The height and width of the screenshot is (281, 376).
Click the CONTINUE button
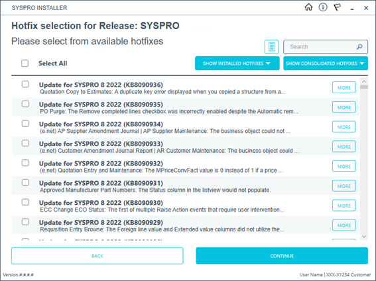click(282, 256)
